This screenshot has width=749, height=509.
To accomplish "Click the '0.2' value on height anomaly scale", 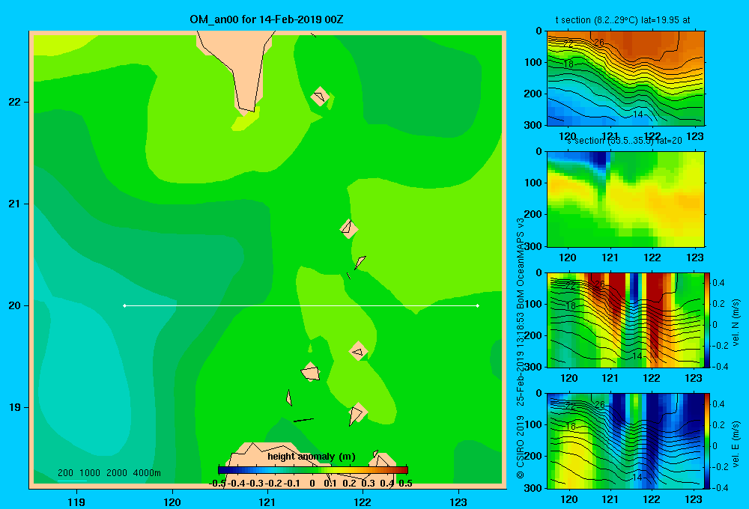I will click(x=349, y=484).
